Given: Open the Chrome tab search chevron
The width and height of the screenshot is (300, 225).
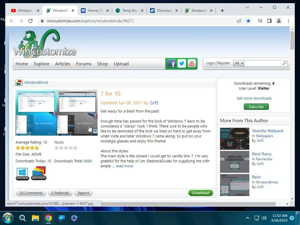Looking at the screenshot, I should [248, 7].
